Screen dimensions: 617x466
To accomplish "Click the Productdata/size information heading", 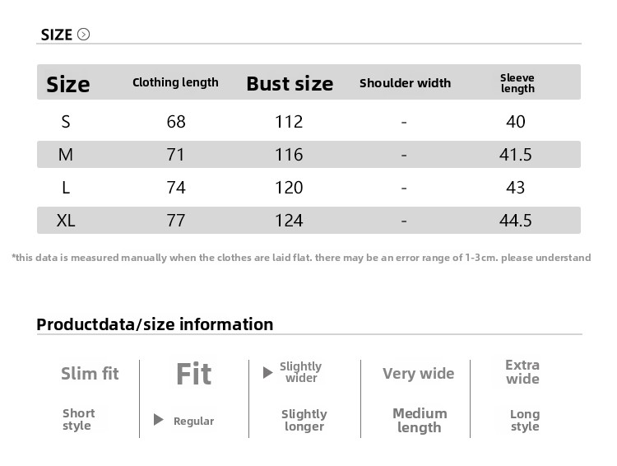I will 155,324.
